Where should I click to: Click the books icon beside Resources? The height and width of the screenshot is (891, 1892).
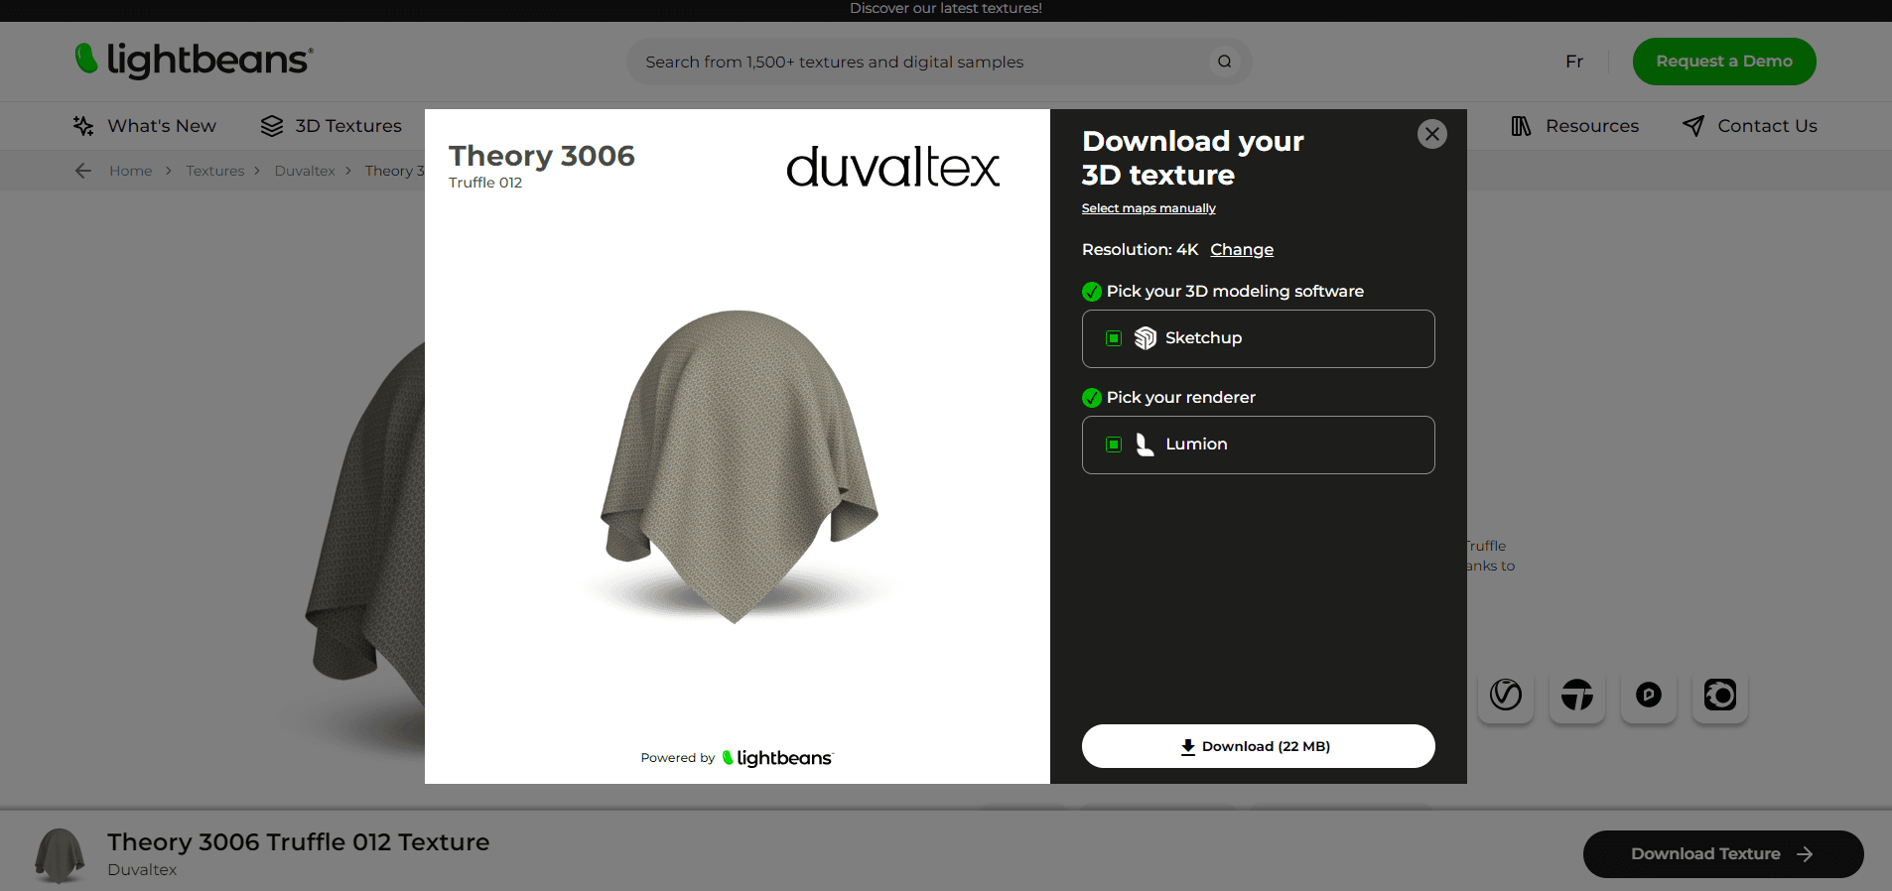1521,126
